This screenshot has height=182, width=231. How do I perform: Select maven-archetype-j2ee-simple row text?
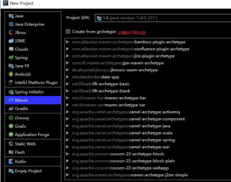(x=130, y=175)
